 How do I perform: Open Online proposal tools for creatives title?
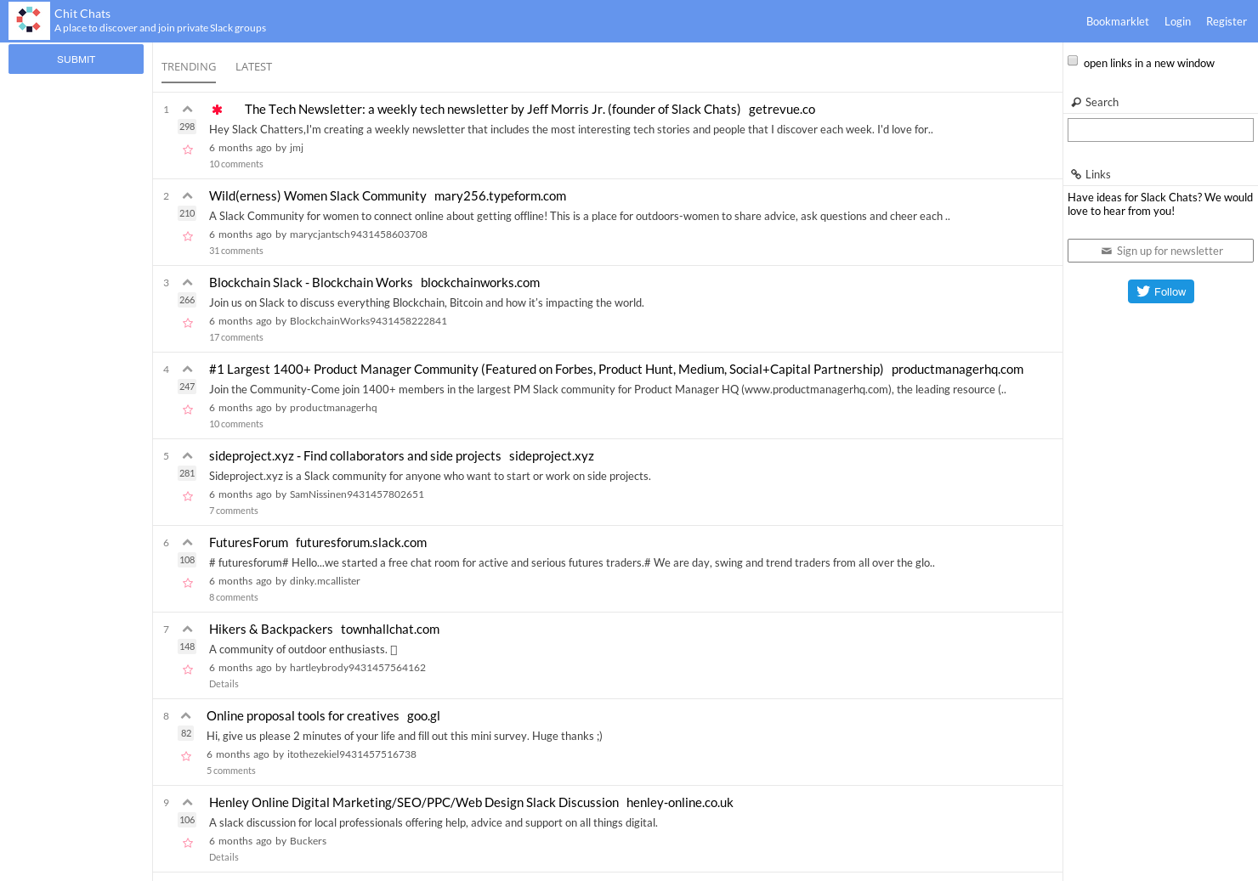pyautogui.click(x=303, y=715)
